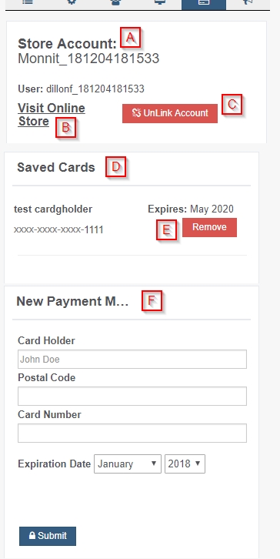Click the test cardgholder name entry
280x559 pixels.
click(x=53, y=209)
